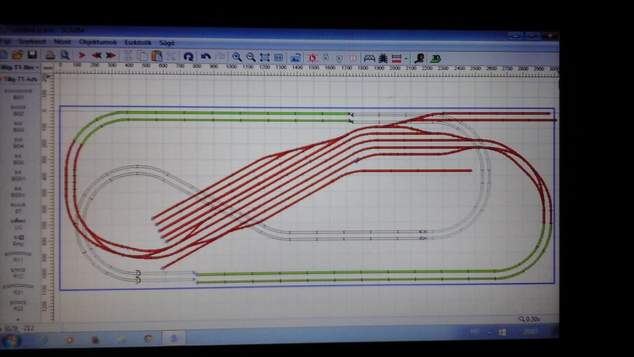The width and height of the screenshot is (634, 357).
Task: Click the Fit to window zoom icon
Action: tap(264, 58)
